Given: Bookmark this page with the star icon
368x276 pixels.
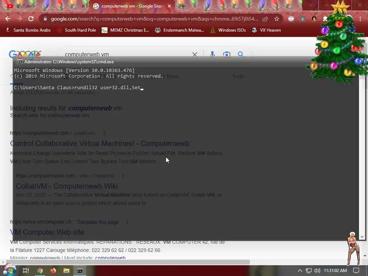Looking at the screenshot, I should click(277, 19).
